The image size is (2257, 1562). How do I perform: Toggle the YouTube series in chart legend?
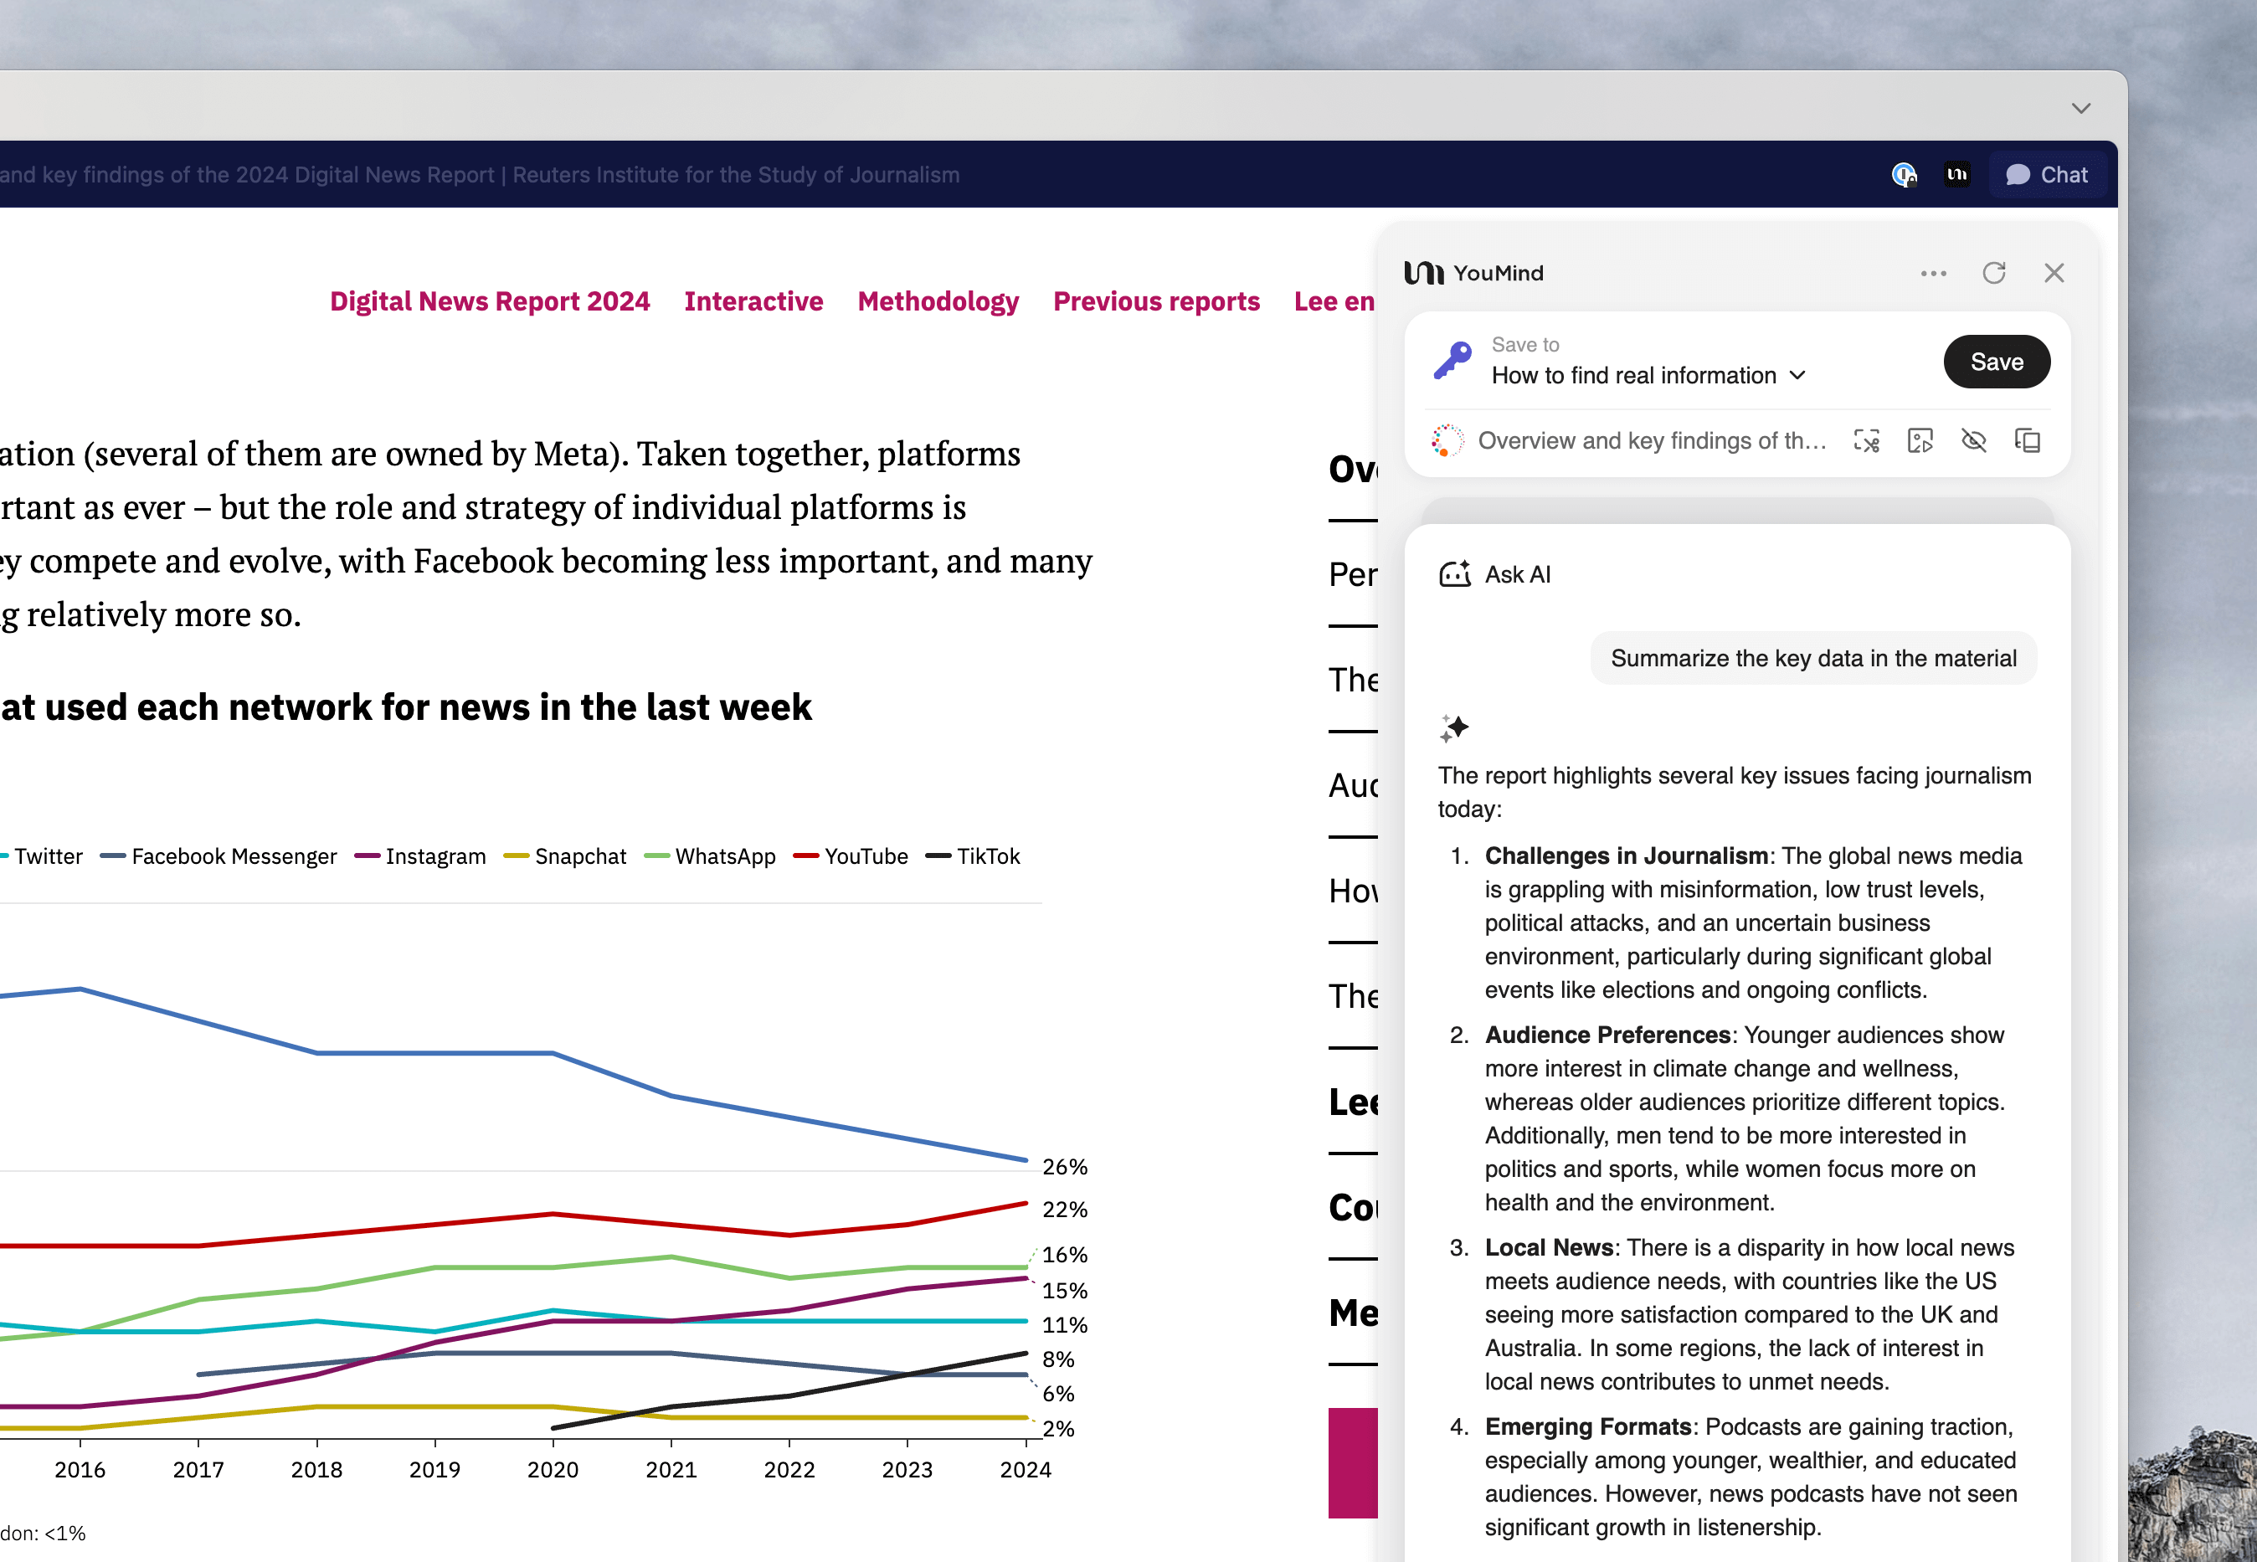tap(850, 856)
